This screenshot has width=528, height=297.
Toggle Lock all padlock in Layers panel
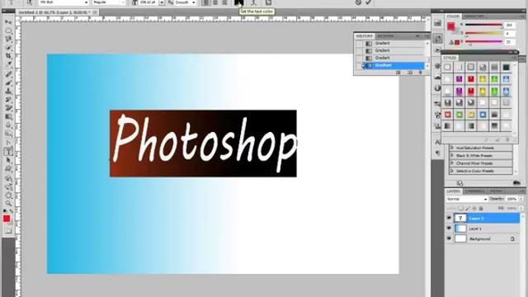481,209
